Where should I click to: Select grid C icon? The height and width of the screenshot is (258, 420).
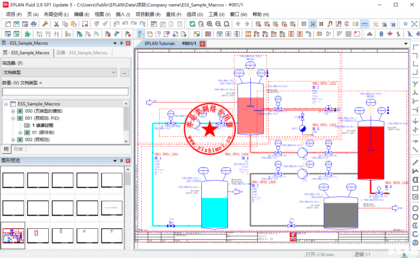pyautogui.click(x=275, y=24)
